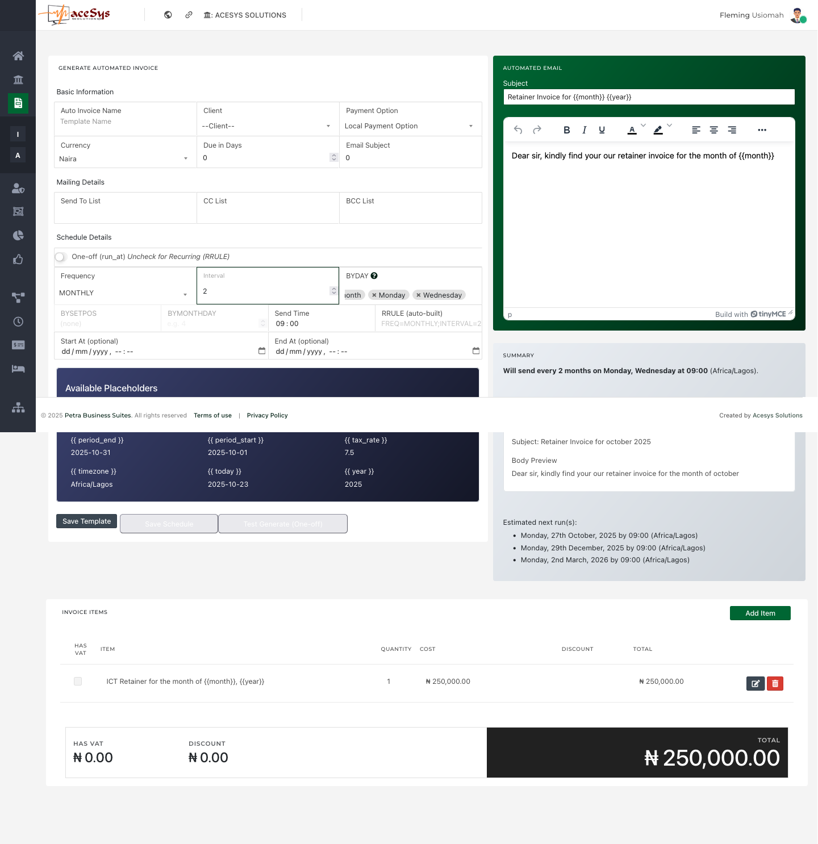Click the Bold formatting button
Viewport: 818px width, 844px height.
click(566, 130)
